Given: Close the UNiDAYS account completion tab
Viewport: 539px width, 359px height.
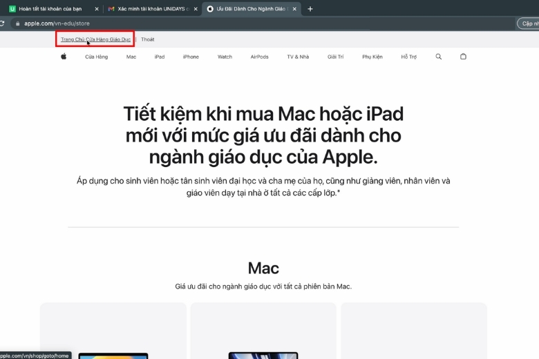Looking at the screenshot, I should point(97,9).
